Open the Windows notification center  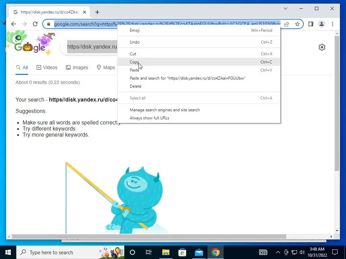335,252
